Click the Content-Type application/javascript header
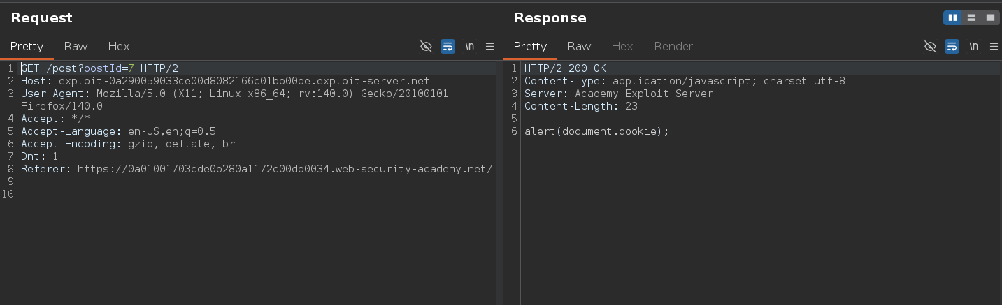 (x=685, y=81)
